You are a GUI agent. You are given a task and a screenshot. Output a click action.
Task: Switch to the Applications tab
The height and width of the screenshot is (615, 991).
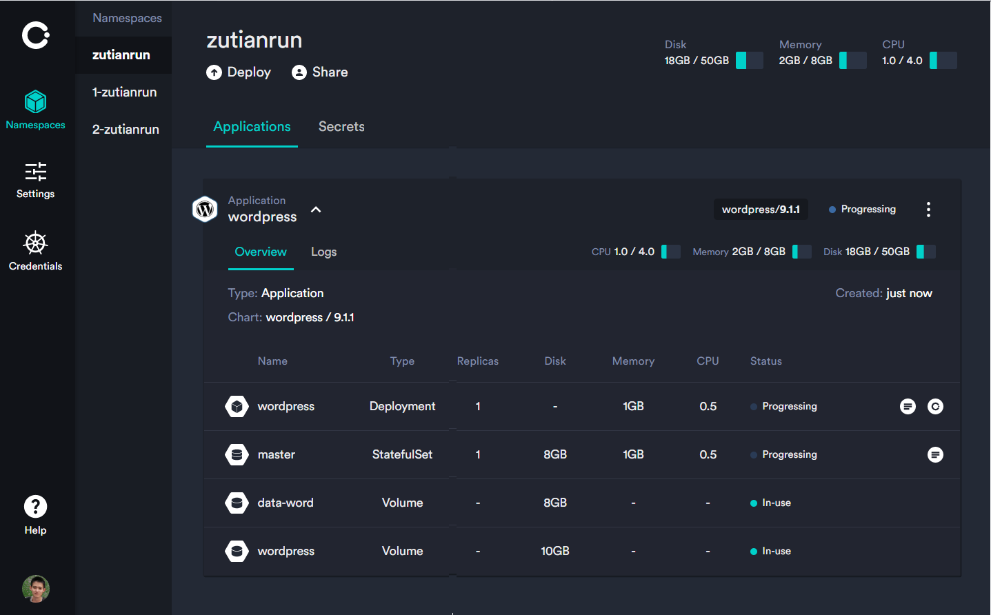[x=252, y=127]
